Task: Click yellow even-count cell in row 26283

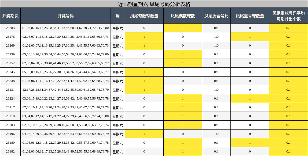Action: (x=183, y=28)
